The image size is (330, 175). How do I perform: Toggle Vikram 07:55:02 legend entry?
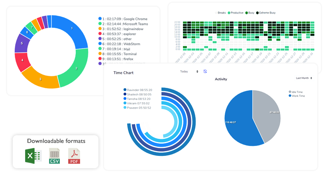pos(137,103)
